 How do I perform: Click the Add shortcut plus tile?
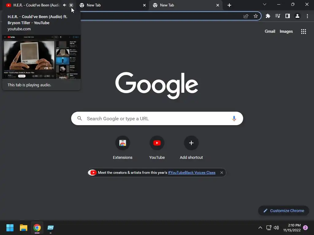tap(191, 147)
